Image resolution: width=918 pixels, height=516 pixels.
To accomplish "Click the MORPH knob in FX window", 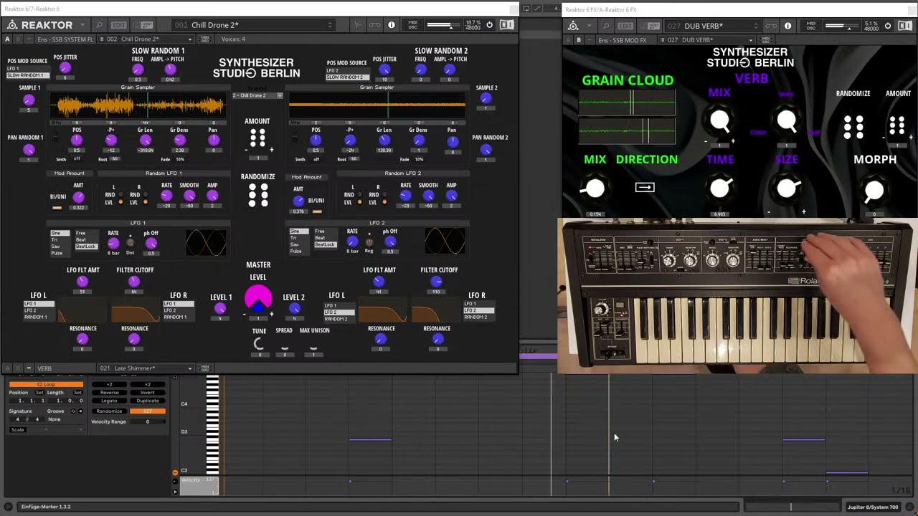I will click(874, 191).
